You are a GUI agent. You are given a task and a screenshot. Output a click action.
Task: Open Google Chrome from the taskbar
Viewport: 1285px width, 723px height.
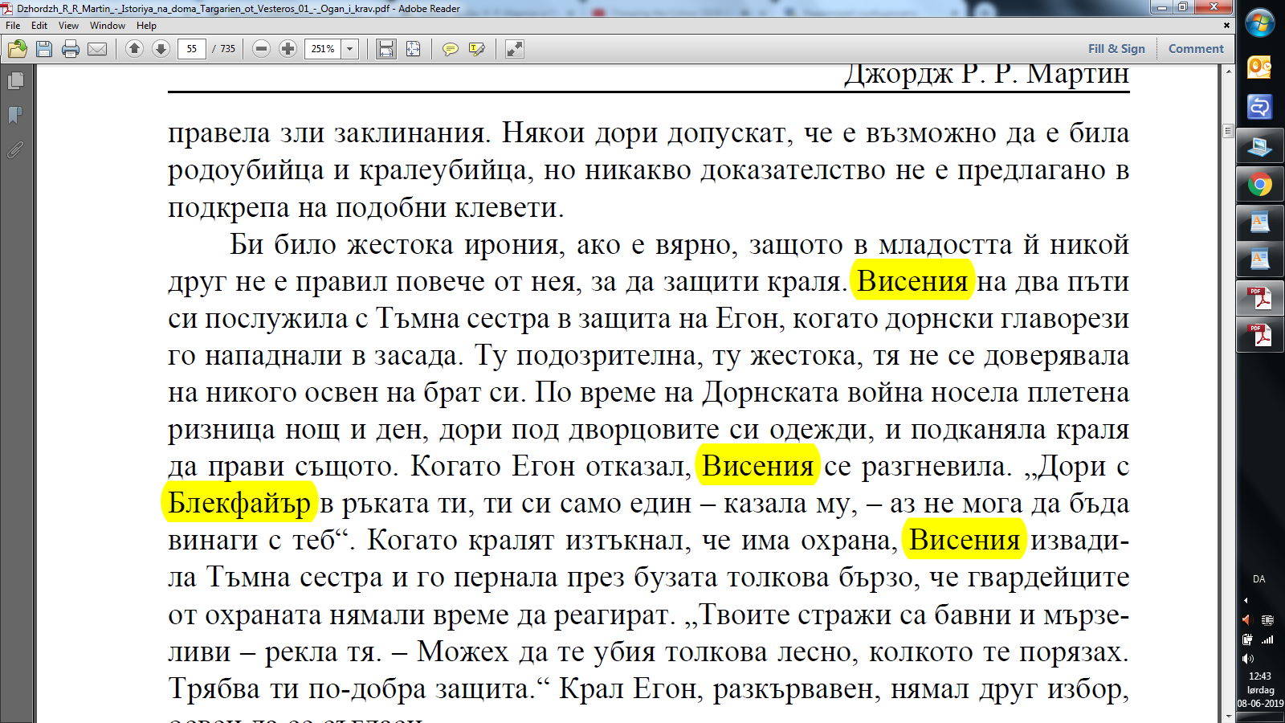[x=1259, y=185]
